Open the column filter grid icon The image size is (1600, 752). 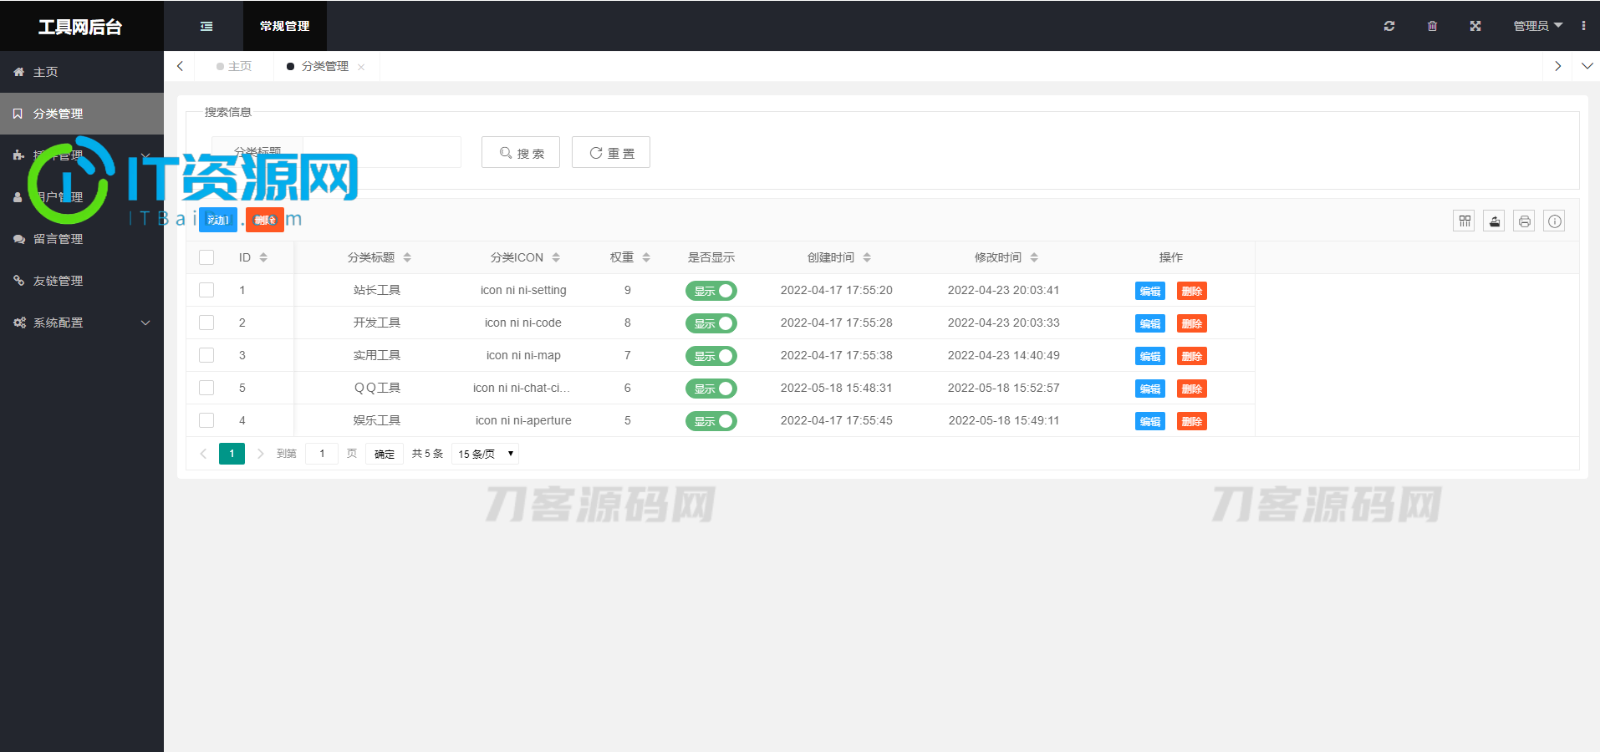tap(1464, 221)
